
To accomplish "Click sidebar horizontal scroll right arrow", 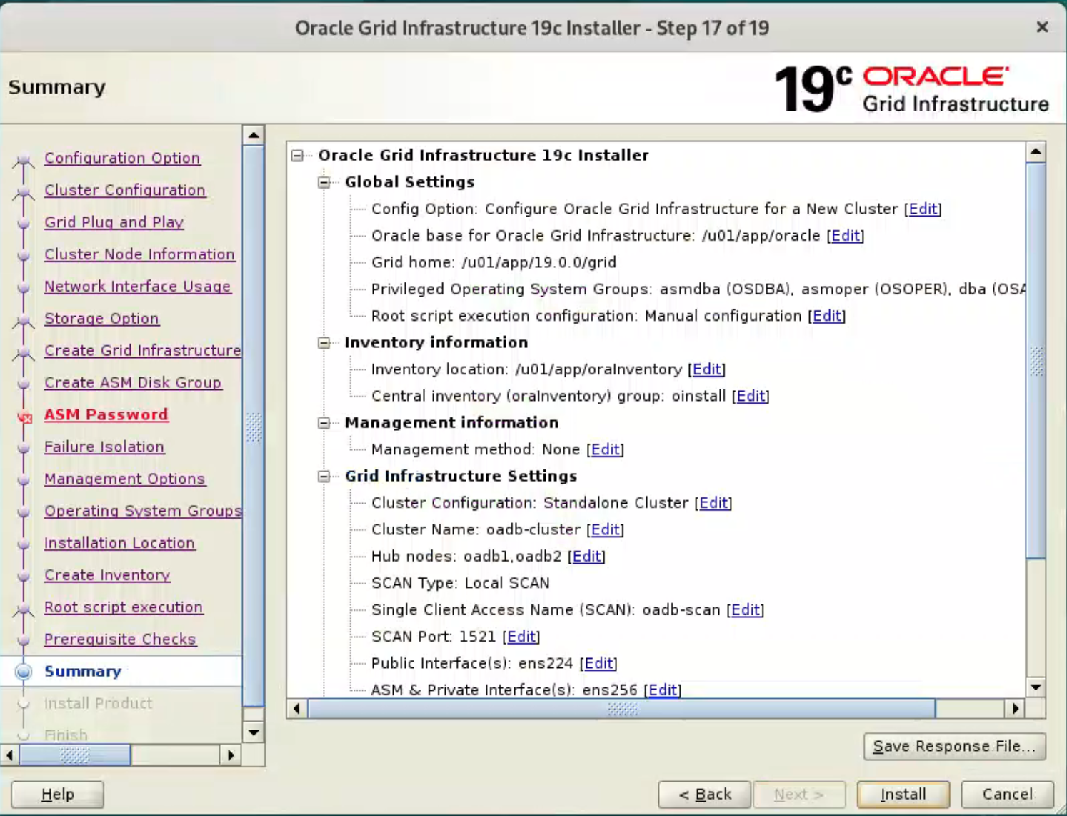I will point(230,755).
